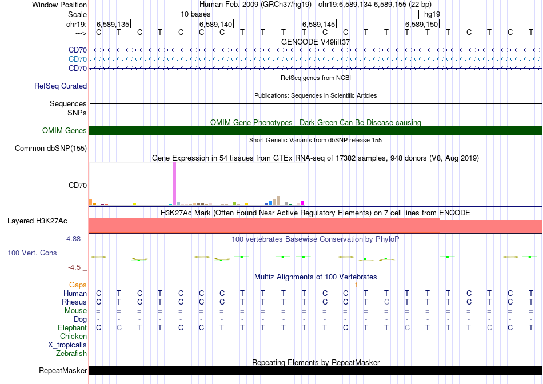
Task: Click the 6,589,145 position marker on ruler
Action: (x=319, y=25)
